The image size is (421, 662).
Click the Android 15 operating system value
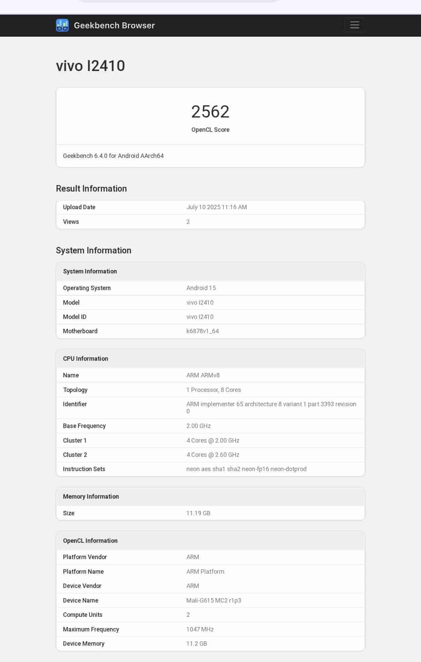point(201,288)
